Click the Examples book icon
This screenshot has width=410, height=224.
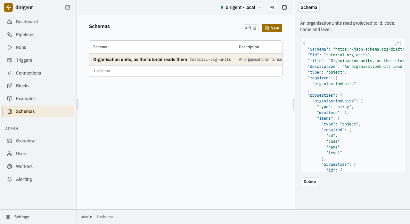pyautogui.click(x=10, y=99)
